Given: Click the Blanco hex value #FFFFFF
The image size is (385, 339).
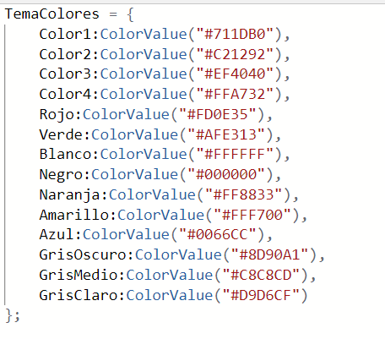Looking at the screenshot, I should (235, 155).
